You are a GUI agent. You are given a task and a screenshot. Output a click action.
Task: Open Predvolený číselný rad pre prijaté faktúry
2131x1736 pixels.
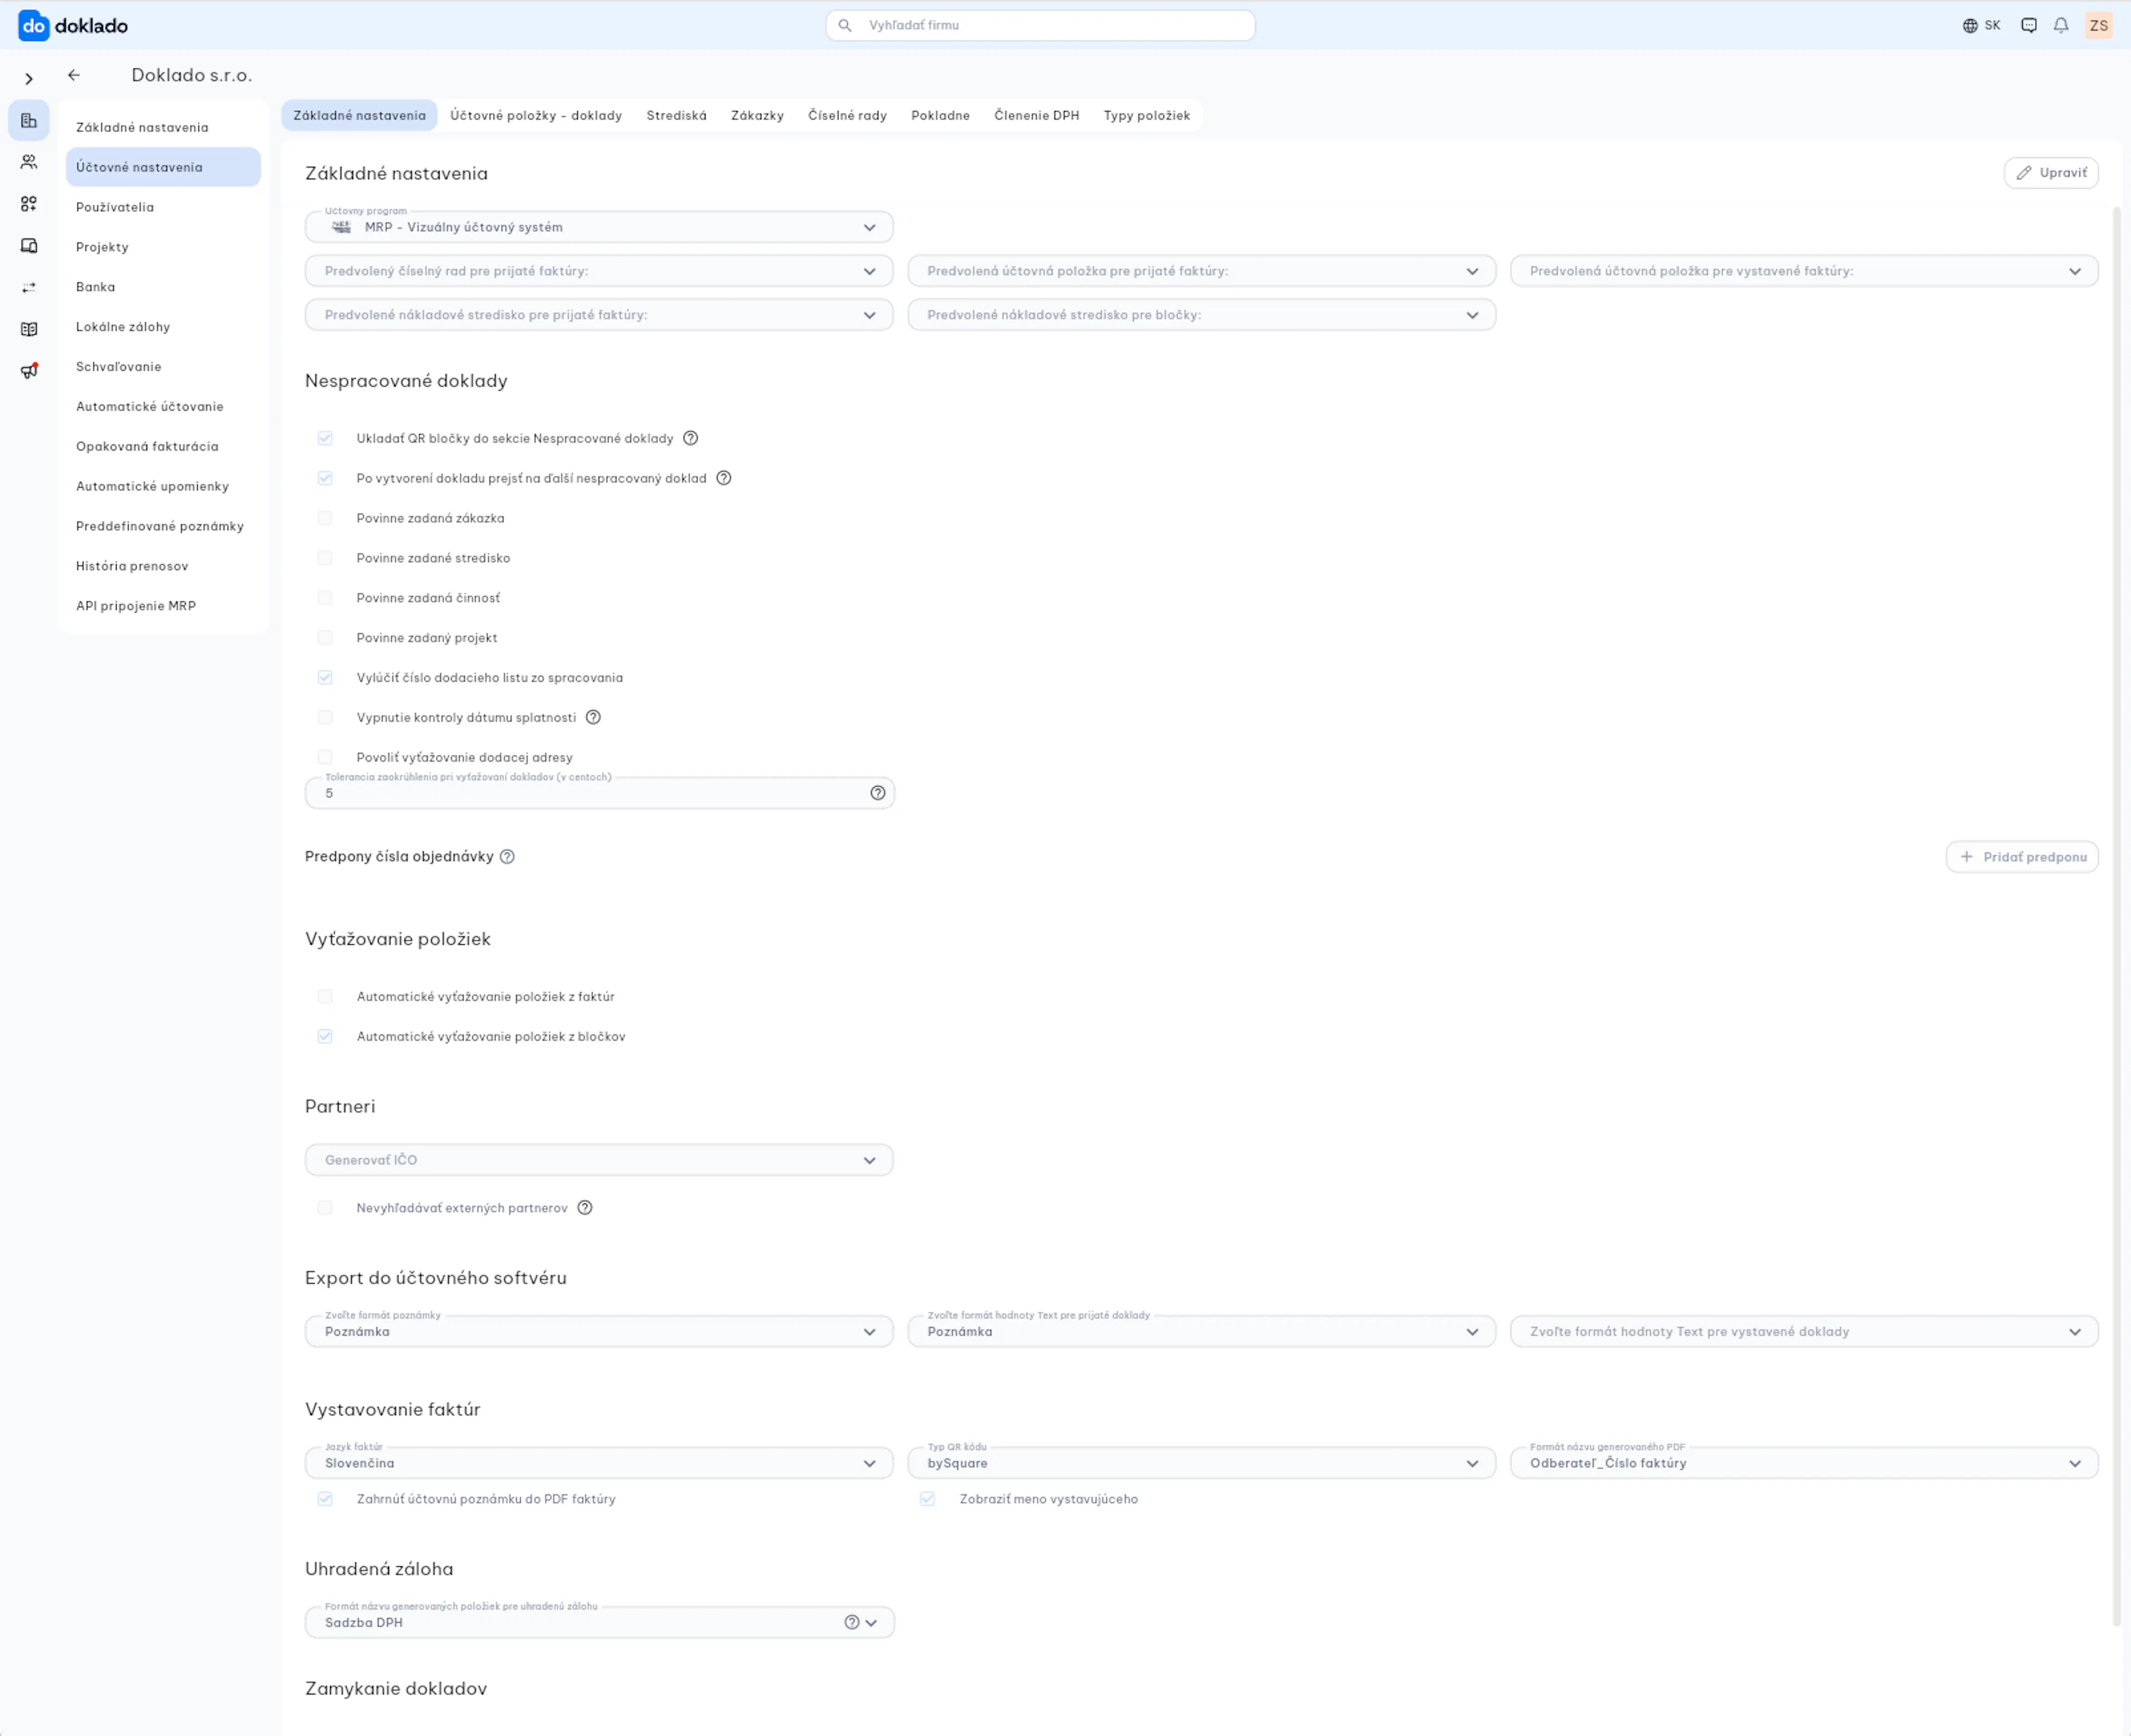coord(599,271)
